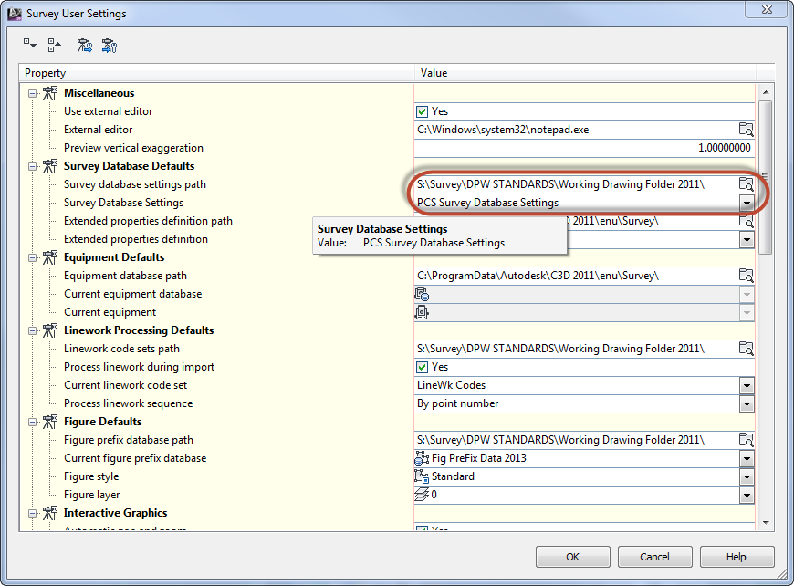Click the OK button
This screenshot has height=586, width=794.
tap(572, 557)
